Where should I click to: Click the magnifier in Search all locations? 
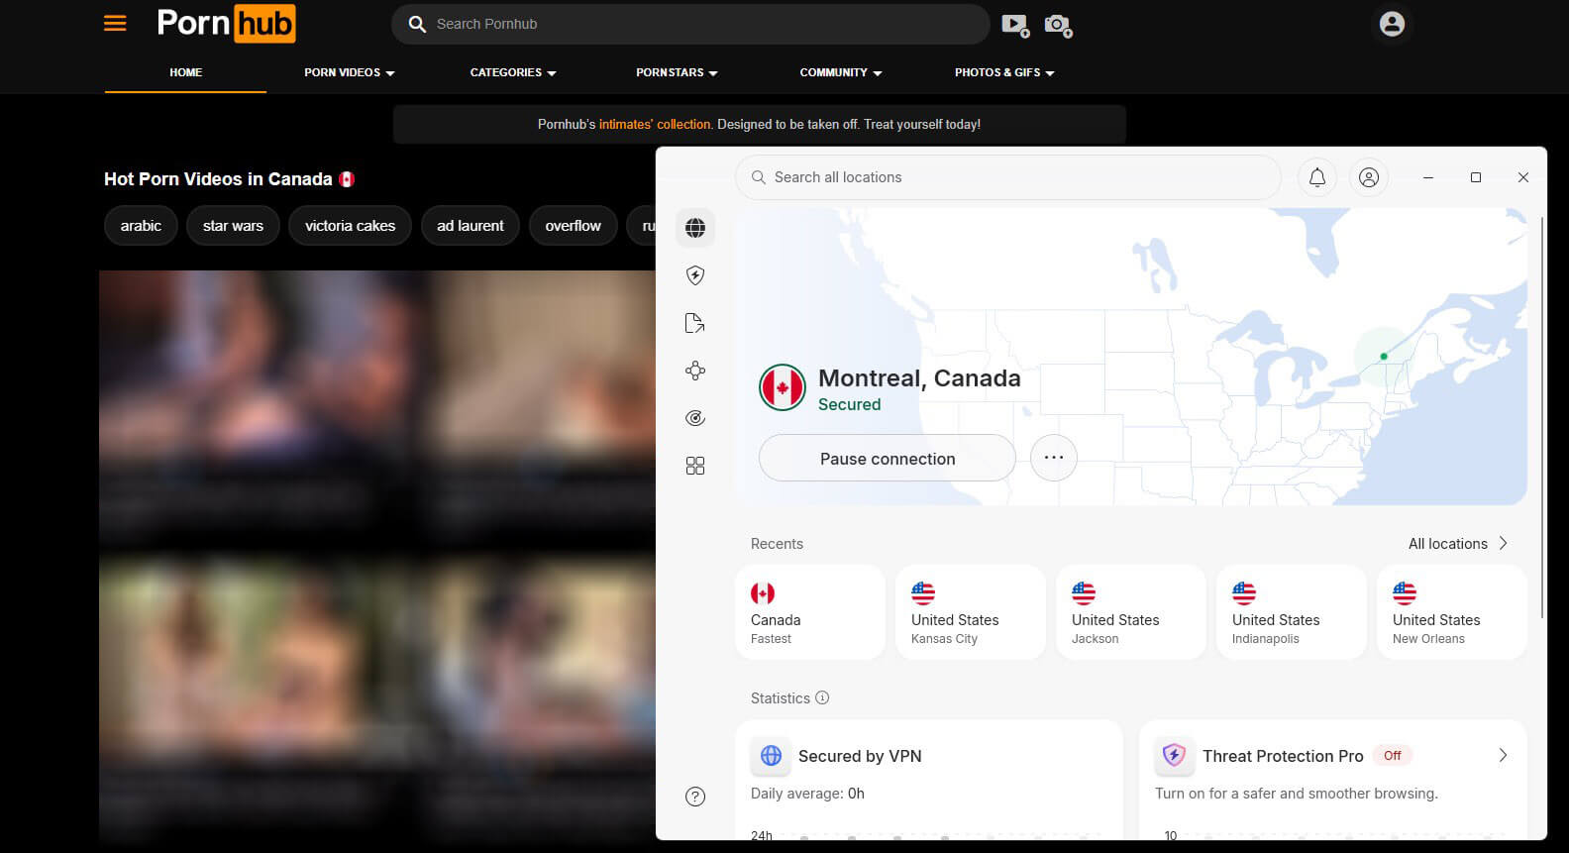point(759,177)
